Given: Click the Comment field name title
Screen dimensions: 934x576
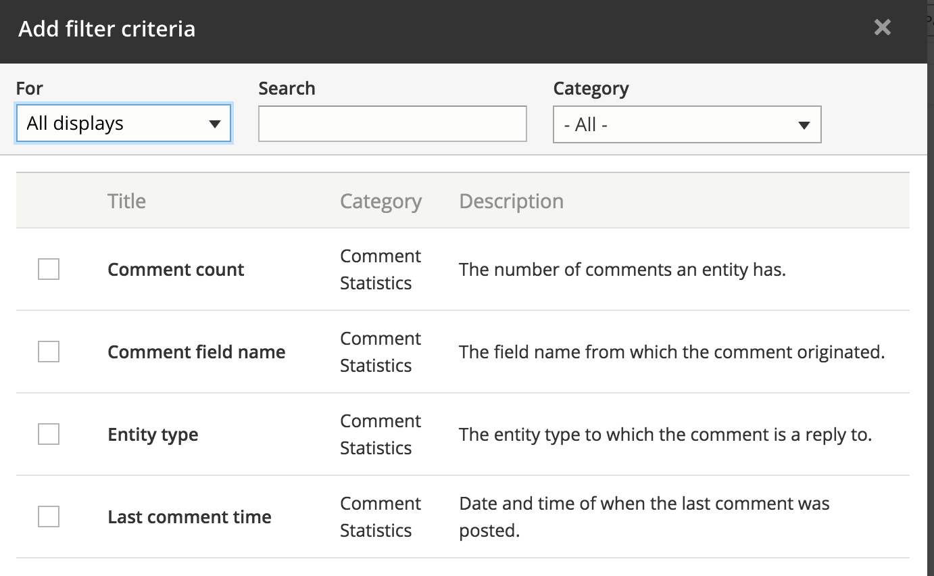Looking at the screenshot, I should tap(197, 352).
